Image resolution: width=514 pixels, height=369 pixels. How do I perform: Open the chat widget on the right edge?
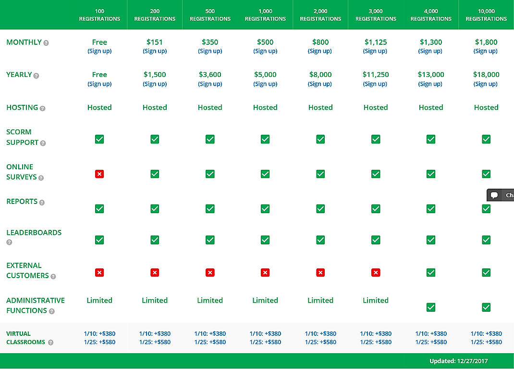[500, 195]
